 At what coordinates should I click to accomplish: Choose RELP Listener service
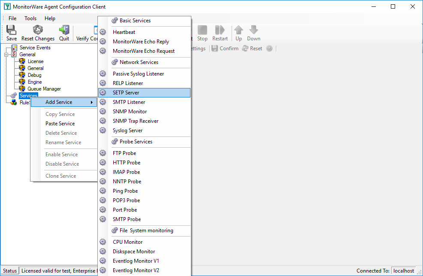click(145, 83)
